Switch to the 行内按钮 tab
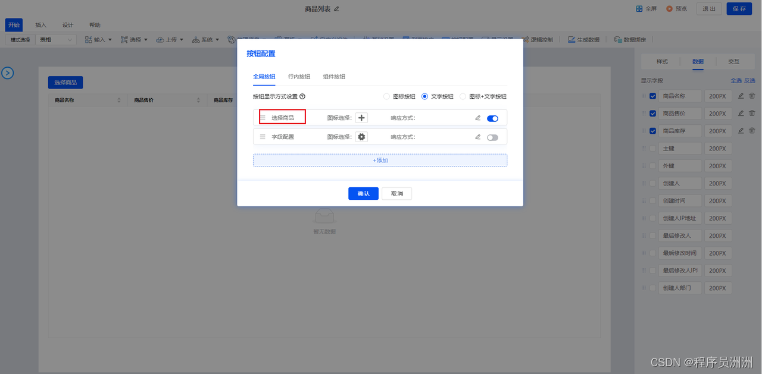This screenshot has width=762, height=374. click(x=299, y=77)
